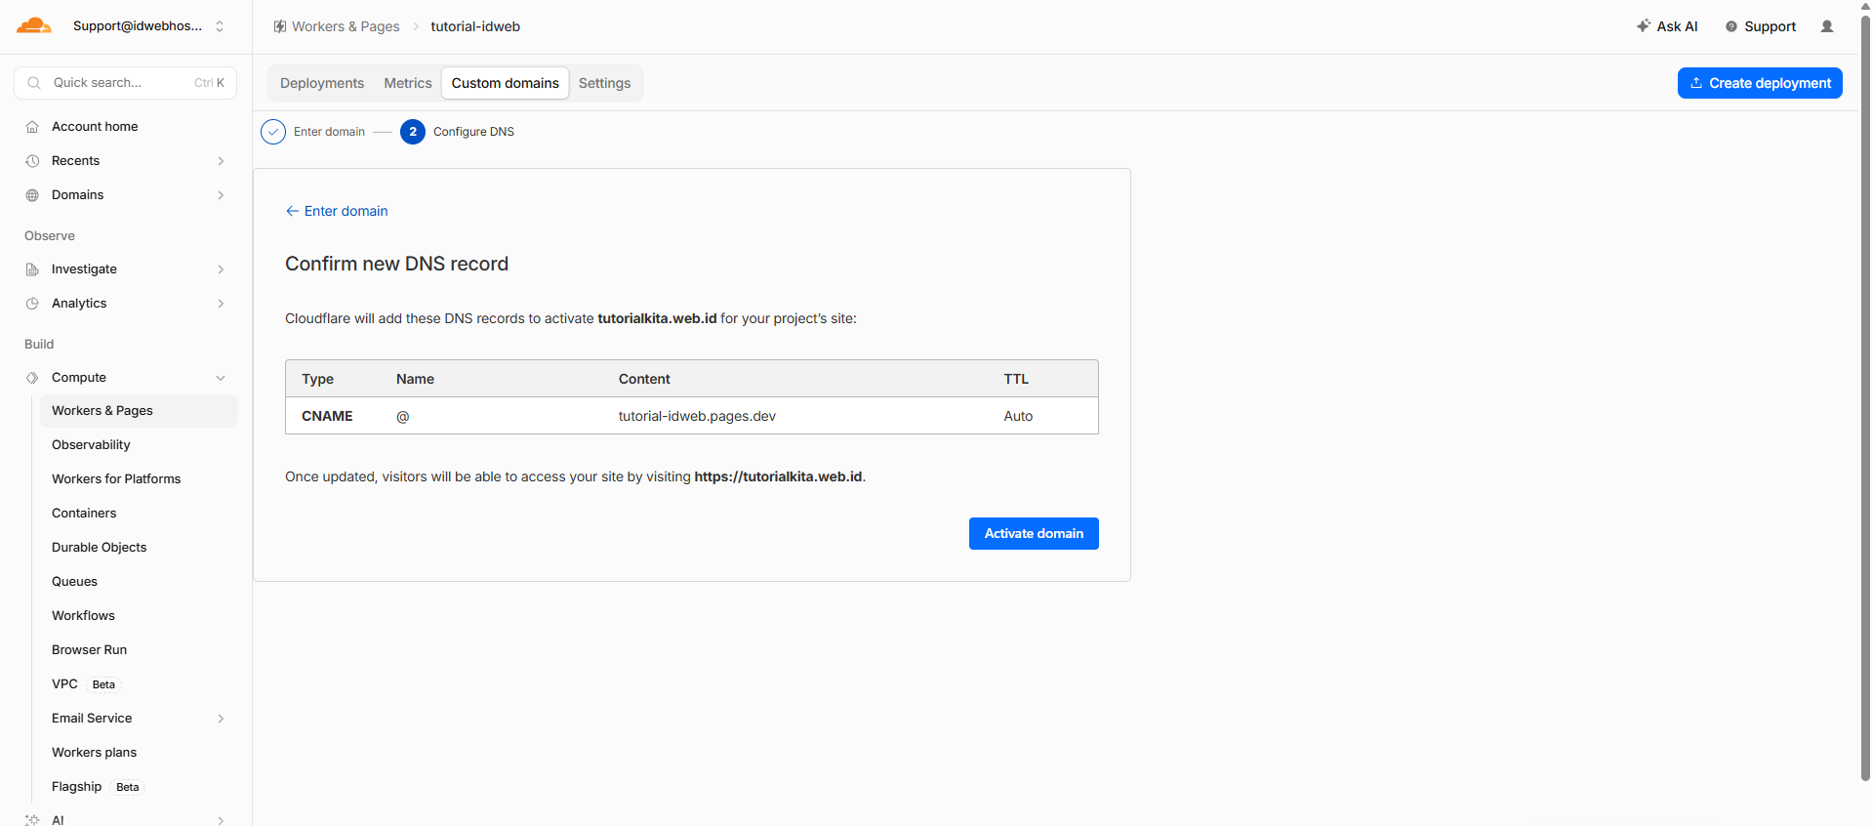Click tutorial-idweb.pages.dev content cell
Viewport: 1873px width, 826px height.
(x=697, y=416)
